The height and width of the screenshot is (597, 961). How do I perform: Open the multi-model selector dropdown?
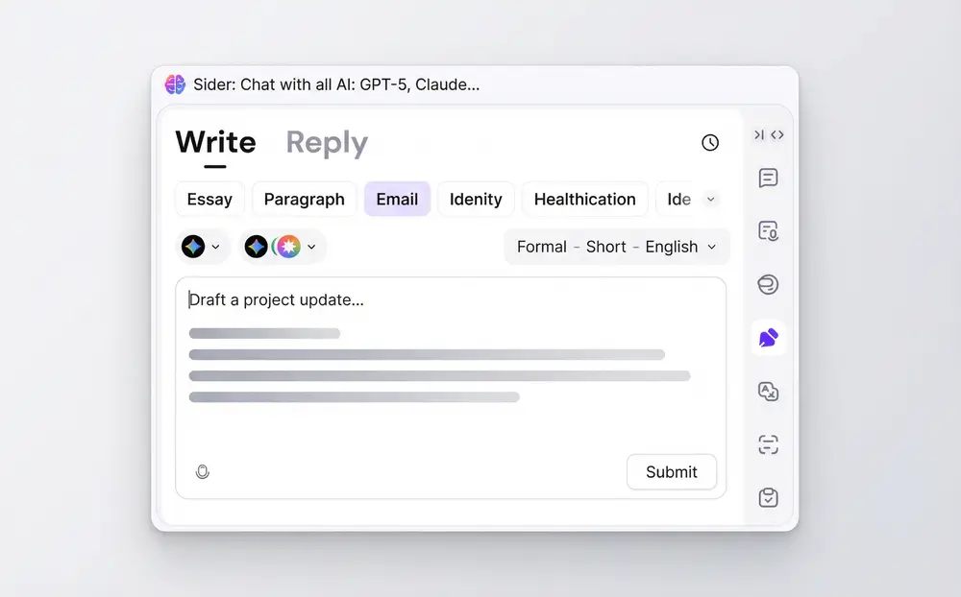coord(282,247)
